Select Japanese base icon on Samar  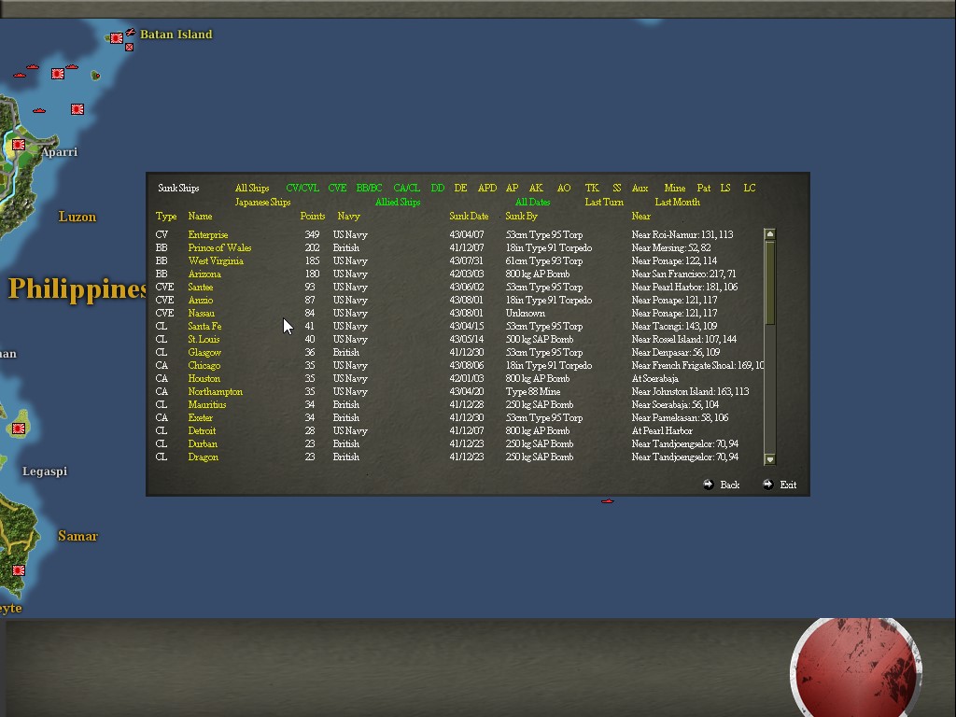(19, 570)
